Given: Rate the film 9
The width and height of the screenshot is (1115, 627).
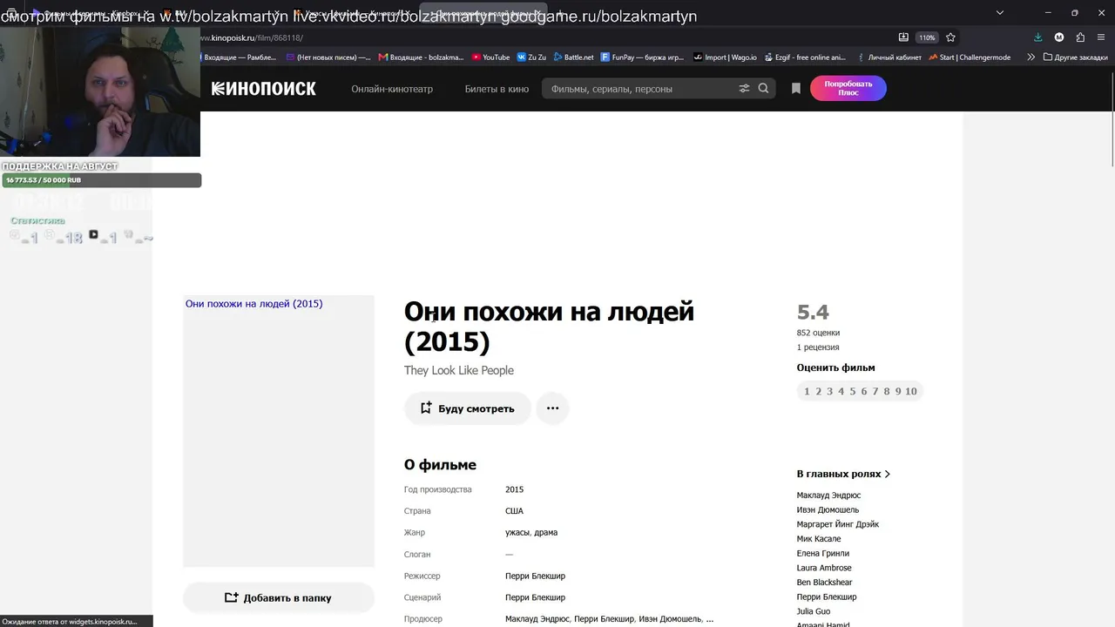Looking at the screenshot, I should click(898, 392).
